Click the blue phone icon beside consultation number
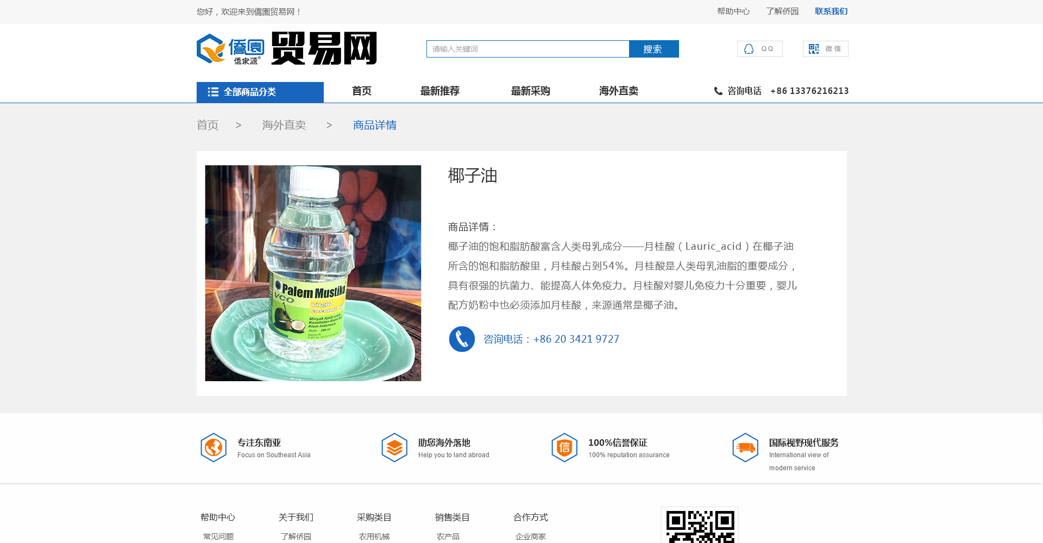1043x543 pixels. [x=462, y=339]
